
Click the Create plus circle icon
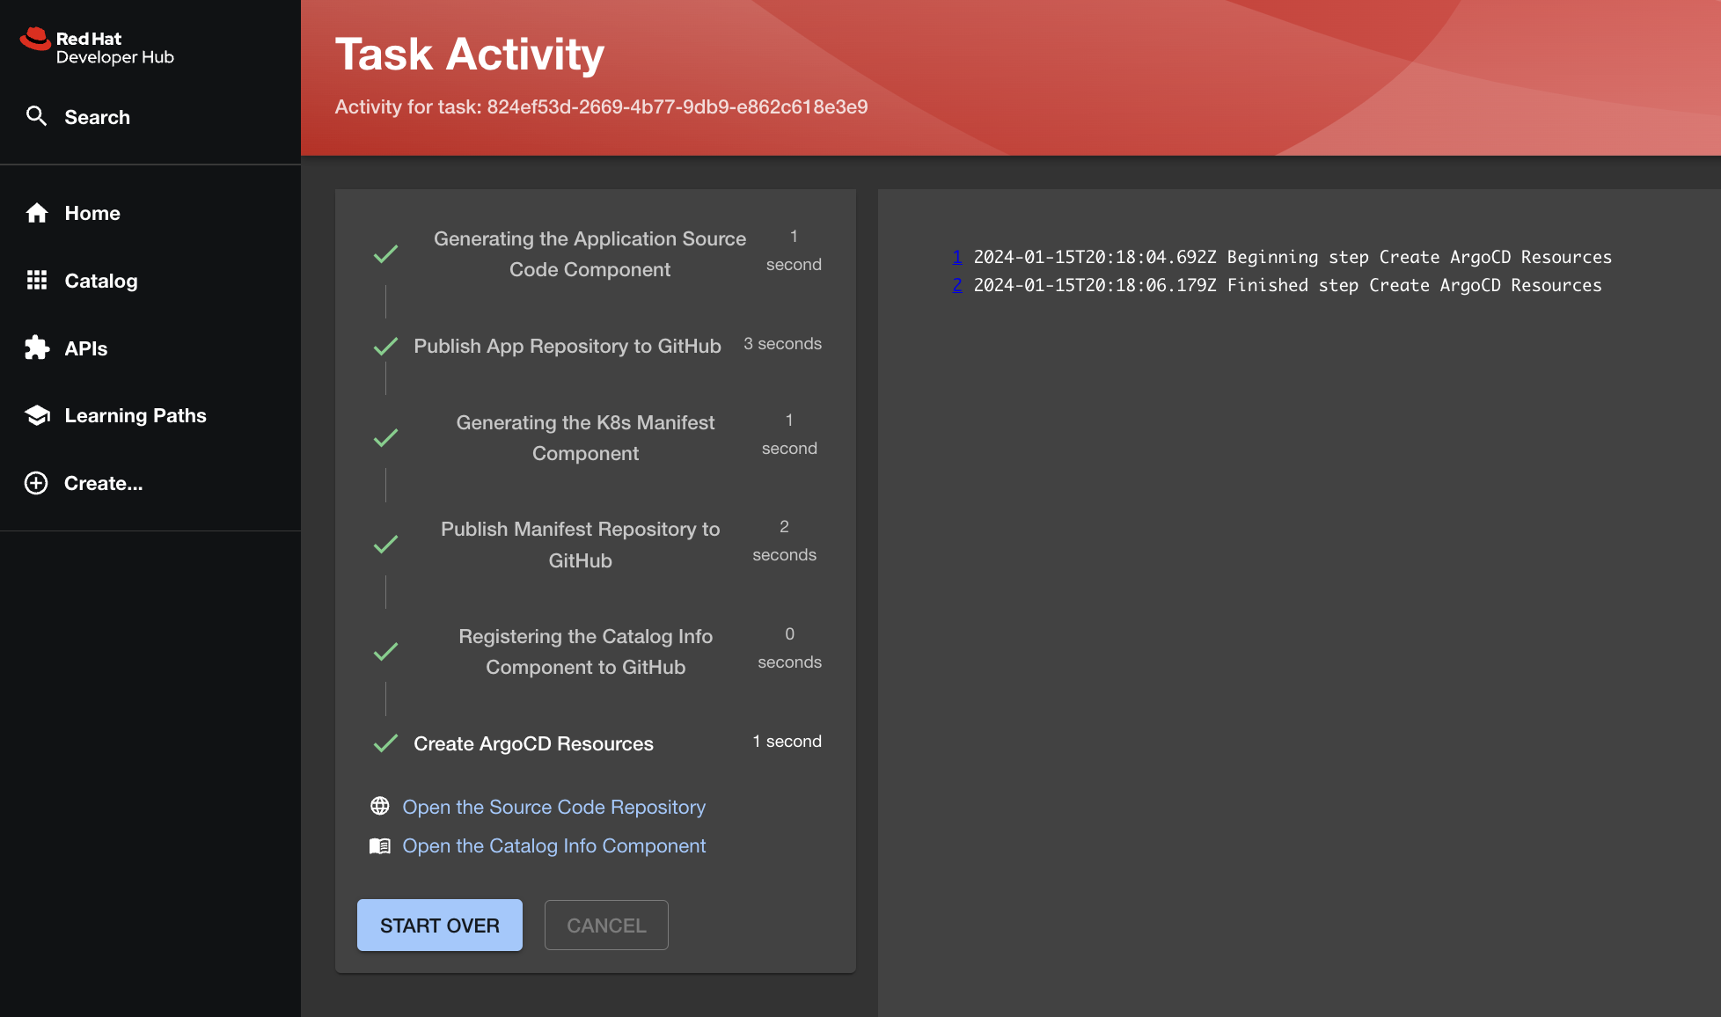(36, 483)
